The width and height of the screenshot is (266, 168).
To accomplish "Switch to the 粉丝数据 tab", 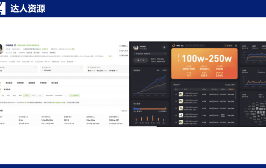I will pos(43,83).
